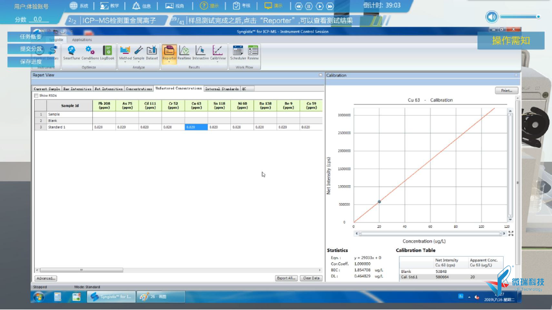Pause the tutorial playback

tap(309, 6)
